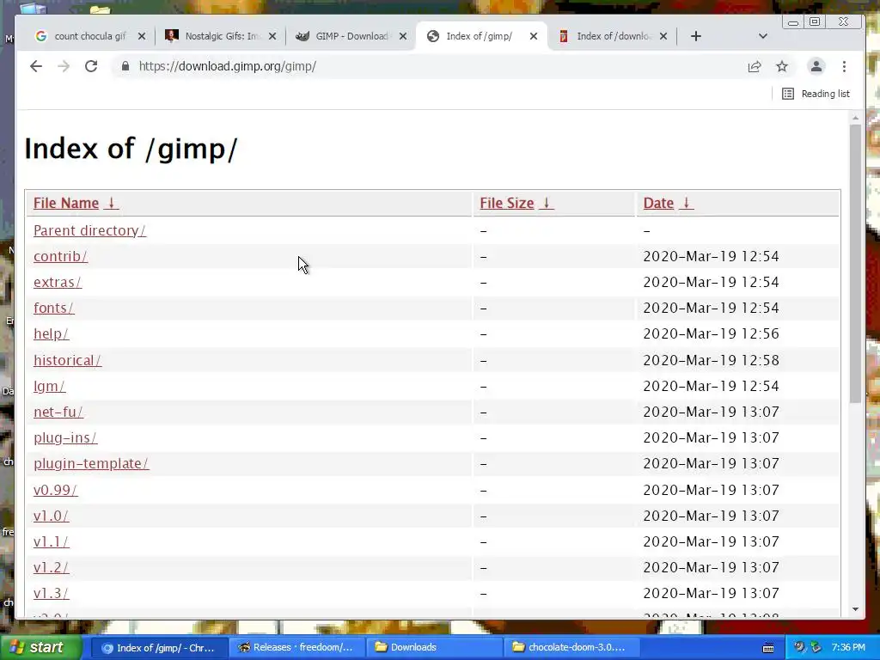Open the profile avatar icon

816,66
